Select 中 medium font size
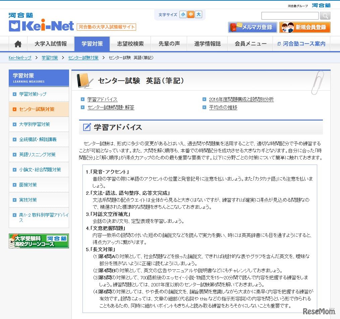This screenshot has width=340, height=319. 191,15
